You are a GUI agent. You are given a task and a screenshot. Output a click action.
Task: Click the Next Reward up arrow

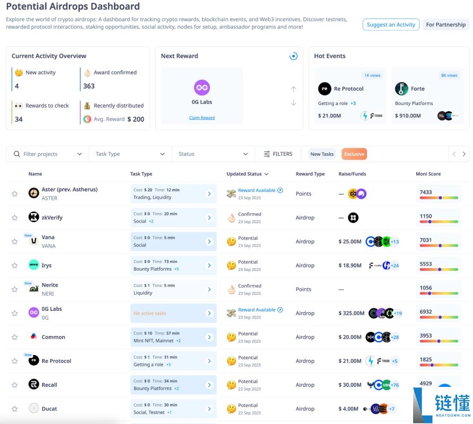pyautogui.click(x=294, y=89)
